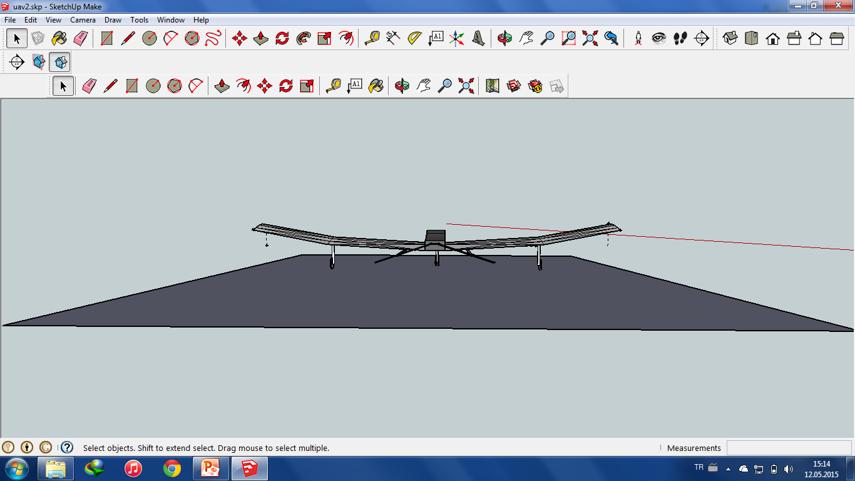Click inside the Measurements box
The height and width of the screenshot is (481, 855).
pos(787,448)
